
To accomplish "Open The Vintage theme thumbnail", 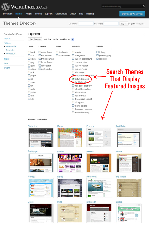I will coord(128,188).
